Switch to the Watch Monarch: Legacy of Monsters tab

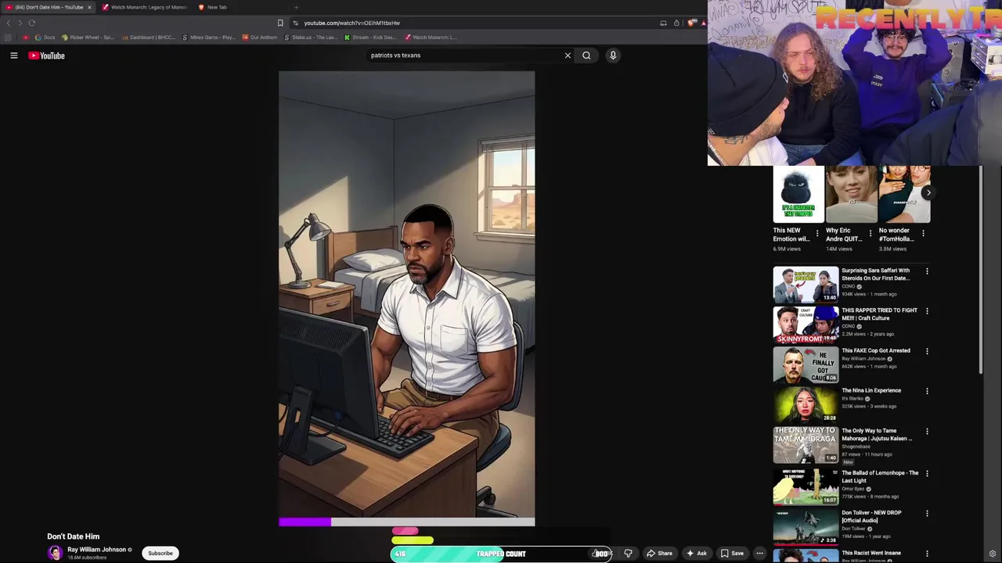tap(145, 7)
